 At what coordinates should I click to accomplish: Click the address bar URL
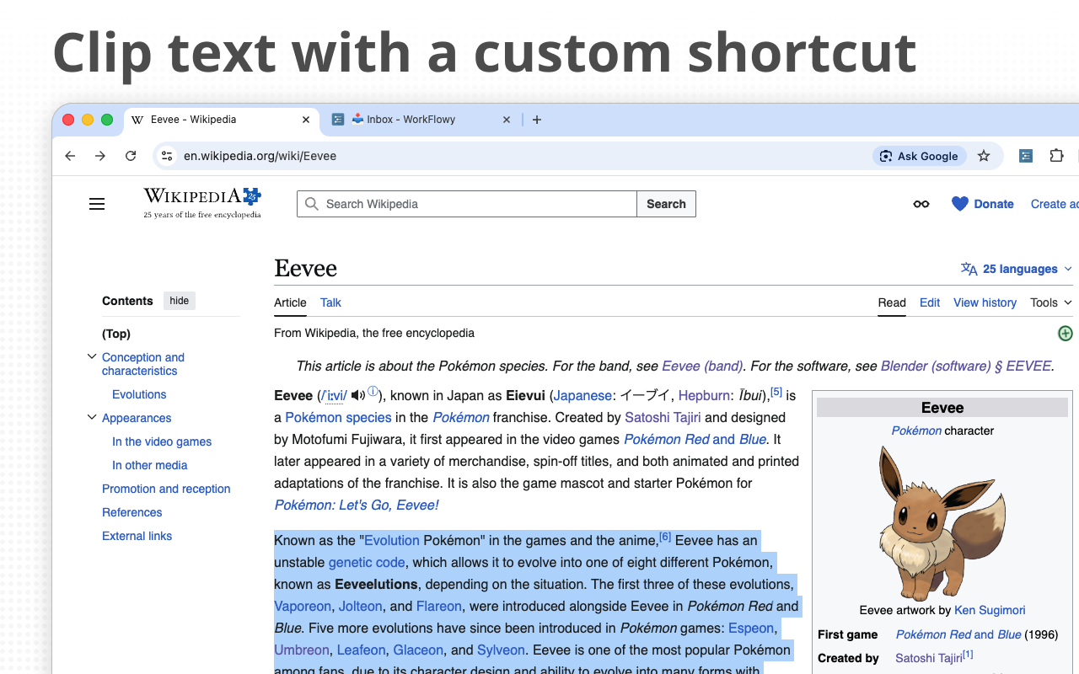(260, 156)
